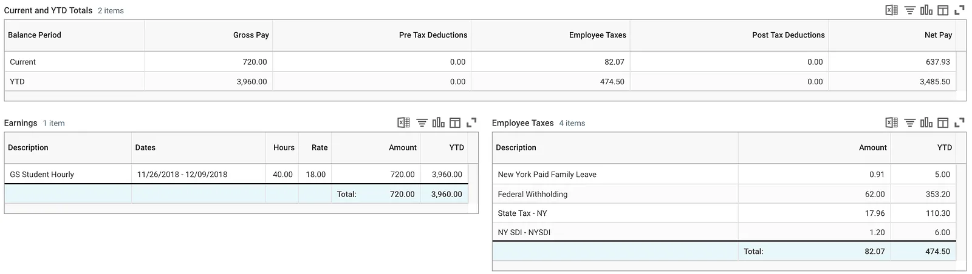Screen dimensions: 972x274
Task: Click YTD gross pay 3,960.00 in totals table
Action: tap(252, 81)
